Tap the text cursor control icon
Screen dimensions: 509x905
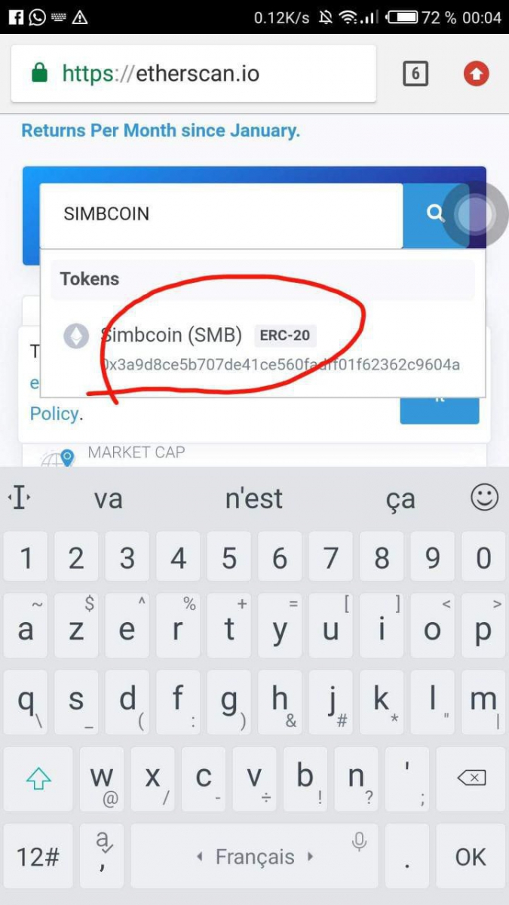[18, 498]
